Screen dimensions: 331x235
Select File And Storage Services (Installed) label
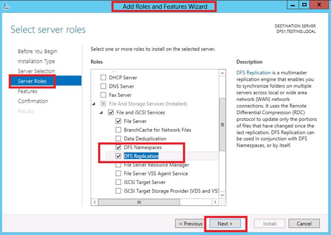click(x=148, y=104)
